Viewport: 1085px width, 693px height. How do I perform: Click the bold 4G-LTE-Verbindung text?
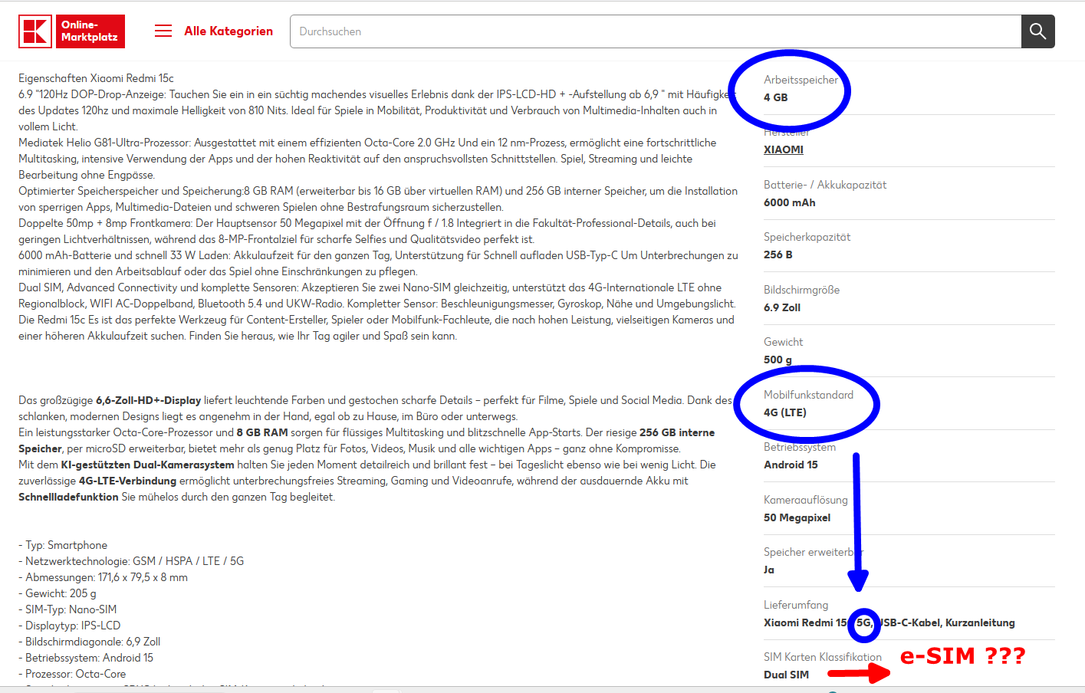click(x=127, y=481)
